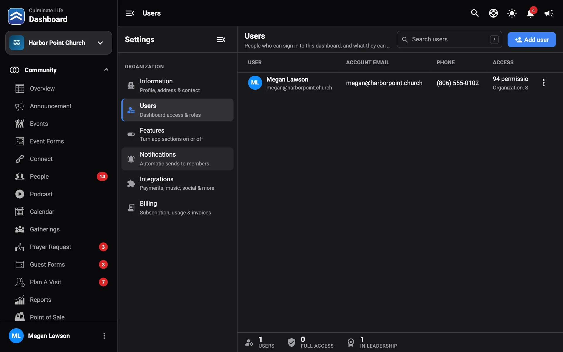Focus the Search users field
This screenshot has width=563, height=352.
coord(449,39)
